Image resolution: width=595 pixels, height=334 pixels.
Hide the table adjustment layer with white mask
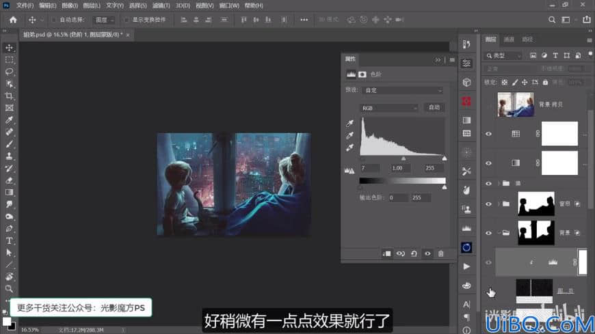pyautogui.click(x=489, y=134)
